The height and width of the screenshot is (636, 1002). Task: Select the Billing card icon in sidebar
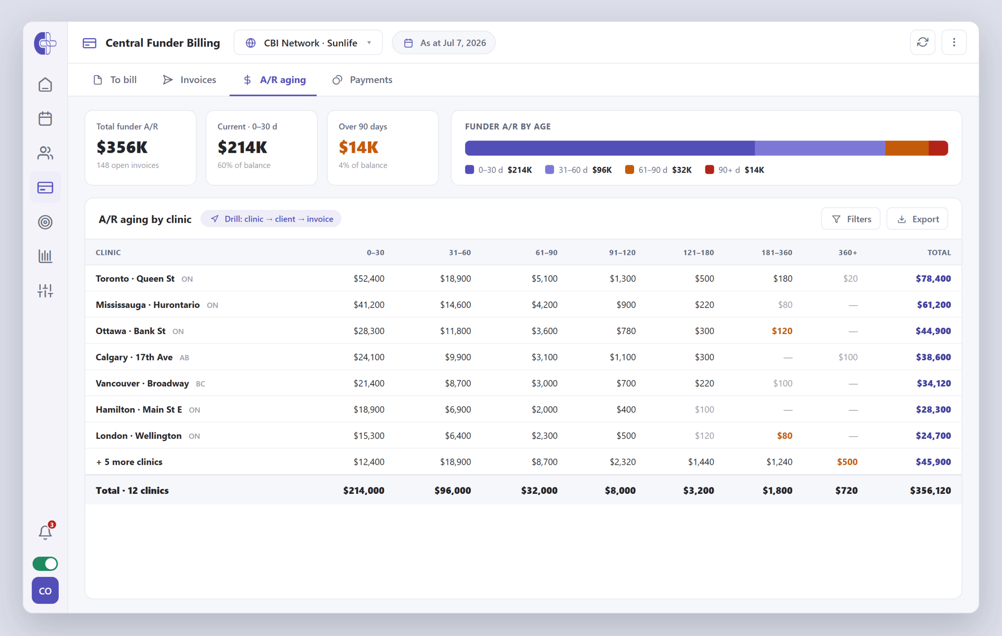click(45, 187)
